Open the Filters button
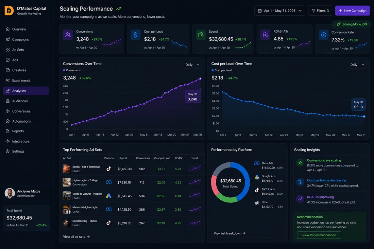This screenshot has height=249, width=374. pyautogui.click(x=320, y=11)
